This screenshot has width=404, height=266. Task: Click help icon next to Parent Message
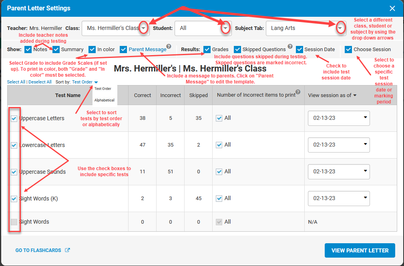coord(169,46)
